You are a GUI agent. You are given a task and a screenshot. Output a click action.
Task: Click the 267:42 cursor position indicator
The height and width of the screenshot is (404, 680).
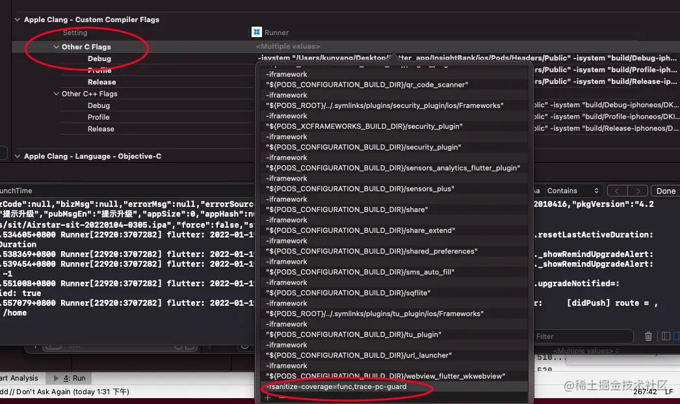pyautogui.click(x=645, y=392)
